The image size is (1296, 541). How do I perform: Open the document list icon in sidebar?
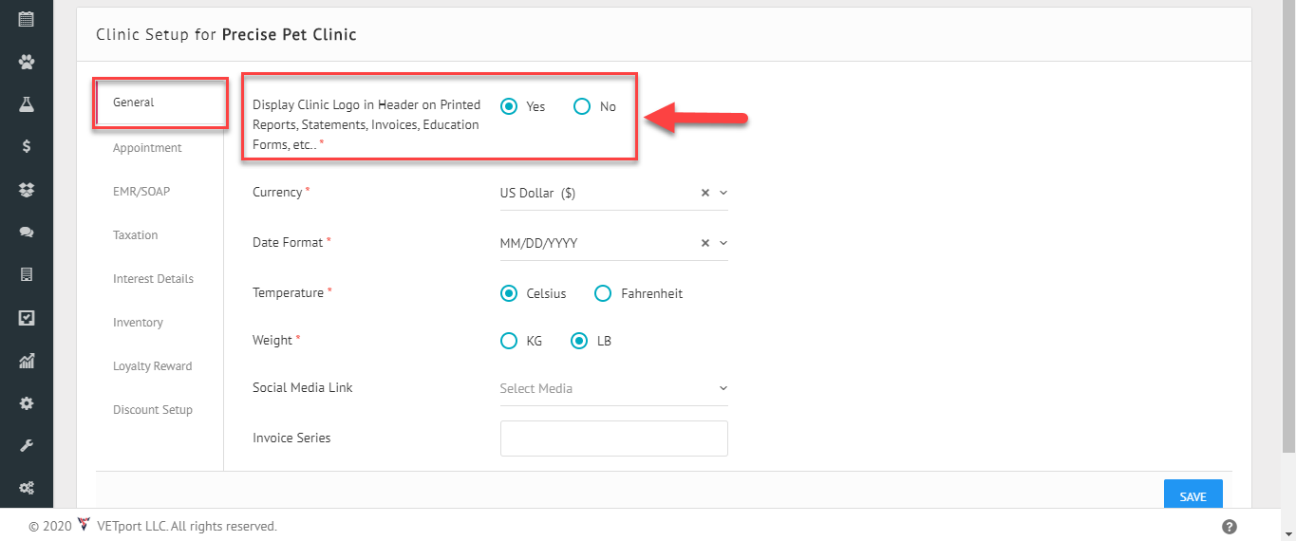click(27, 274)
